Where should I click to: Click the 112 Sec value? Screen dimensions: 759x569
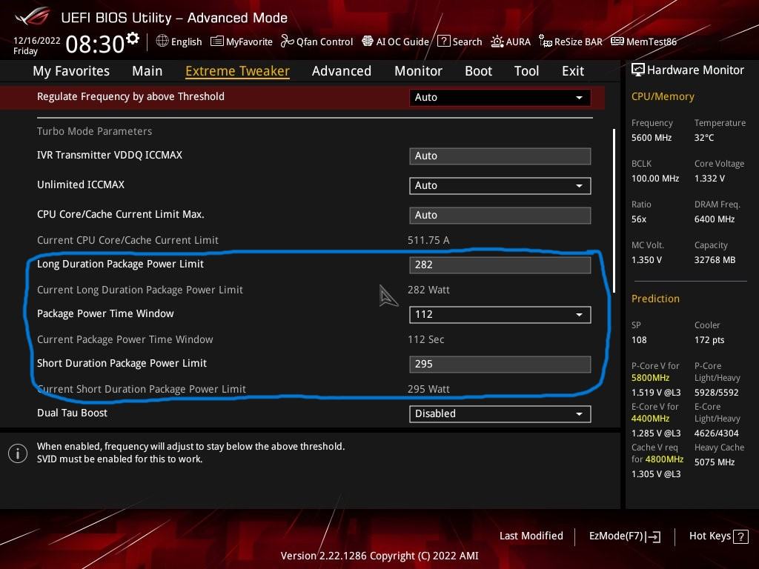tap(425, 339)
